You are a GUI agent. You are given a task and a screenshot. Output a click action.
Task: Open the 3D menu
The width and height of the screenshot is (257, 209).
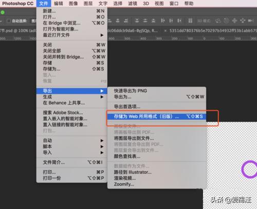tap(146, 4)
